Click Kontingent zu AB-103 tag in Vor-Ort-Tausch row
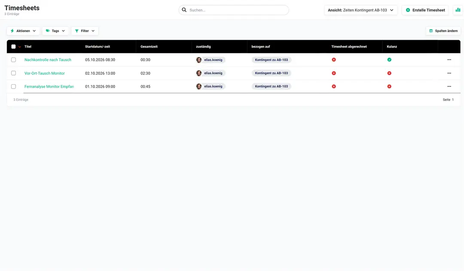 [272, 73]
